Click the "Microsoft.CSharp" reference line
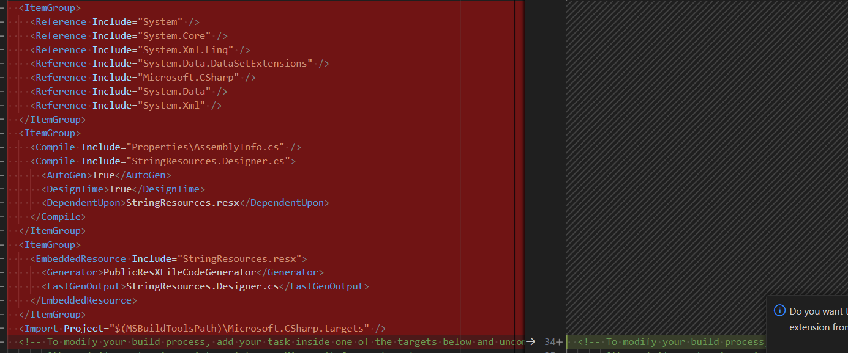The width and height of the screenshot is (848, 353). 143,78
